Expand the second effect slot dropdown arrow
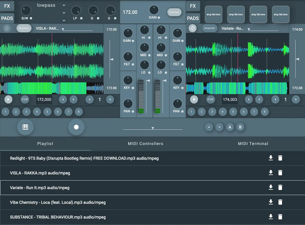The height and width of the screenshot is (225, 305). pos(64,13)
